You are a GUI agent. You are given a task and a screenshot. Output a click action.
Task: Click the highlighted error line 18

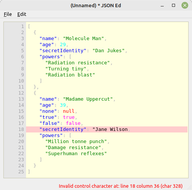coord(107,129)
